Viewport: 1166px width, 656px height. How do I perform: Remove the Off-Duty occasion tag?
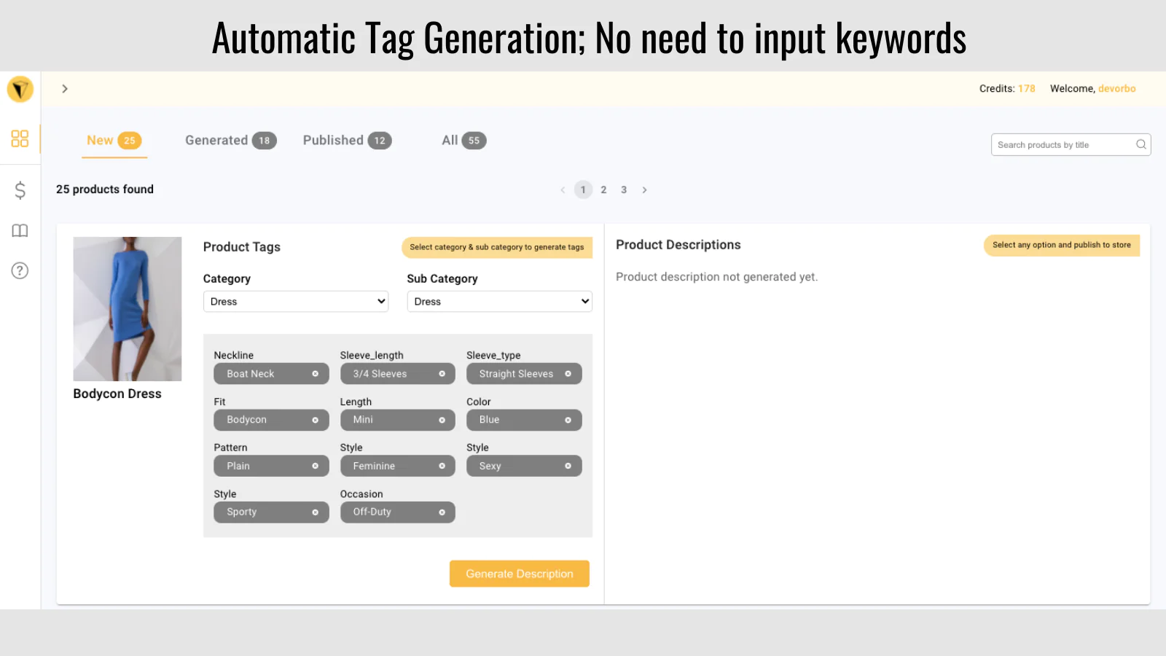pos(442,512)
